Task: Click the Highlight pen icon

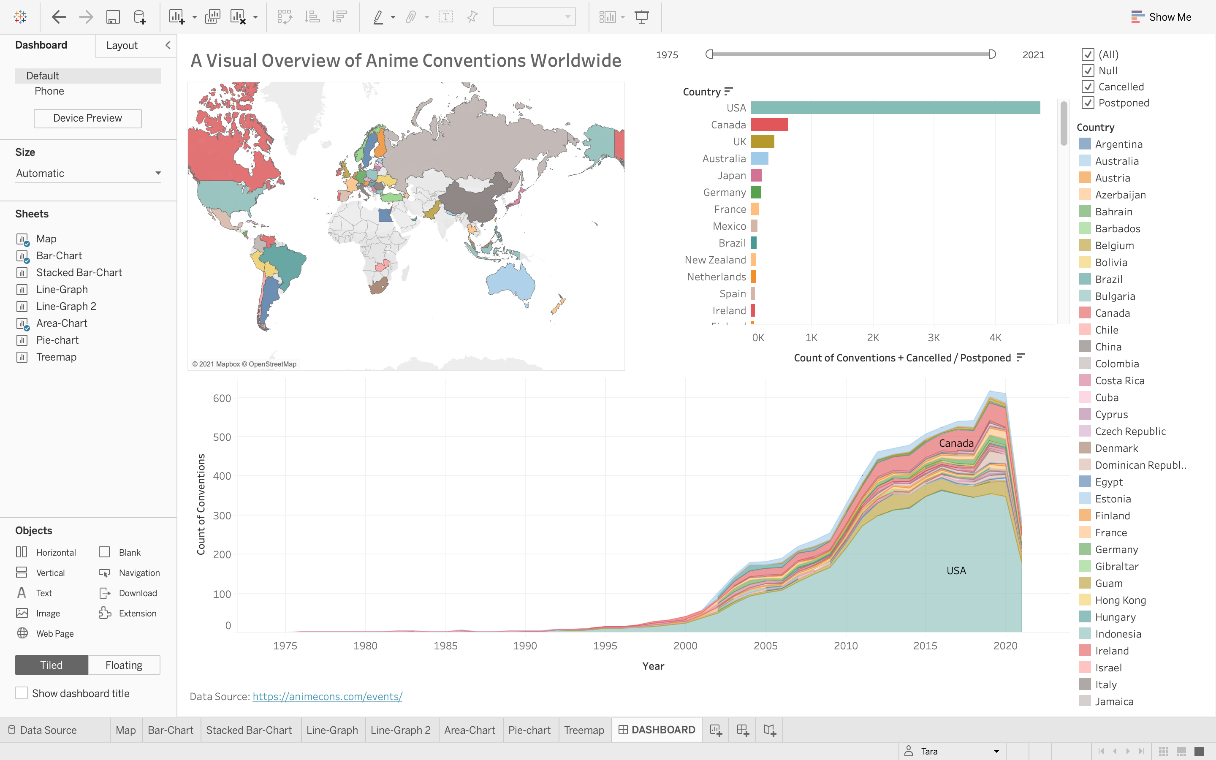Action: coord(378,17)
